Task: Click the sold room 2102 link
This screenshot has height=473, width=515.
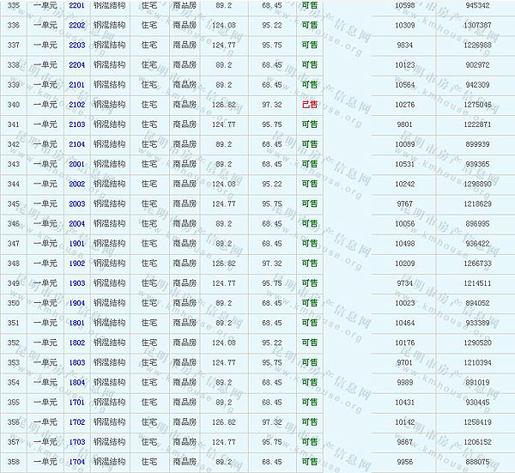Action: (76, 105)
